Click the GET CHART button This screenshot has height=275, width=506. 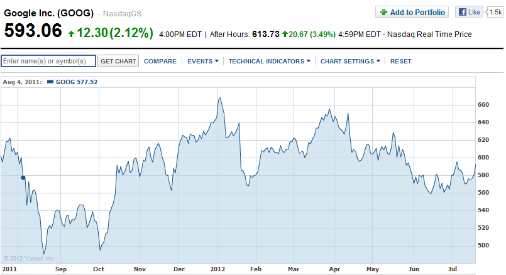pos(118,61)
